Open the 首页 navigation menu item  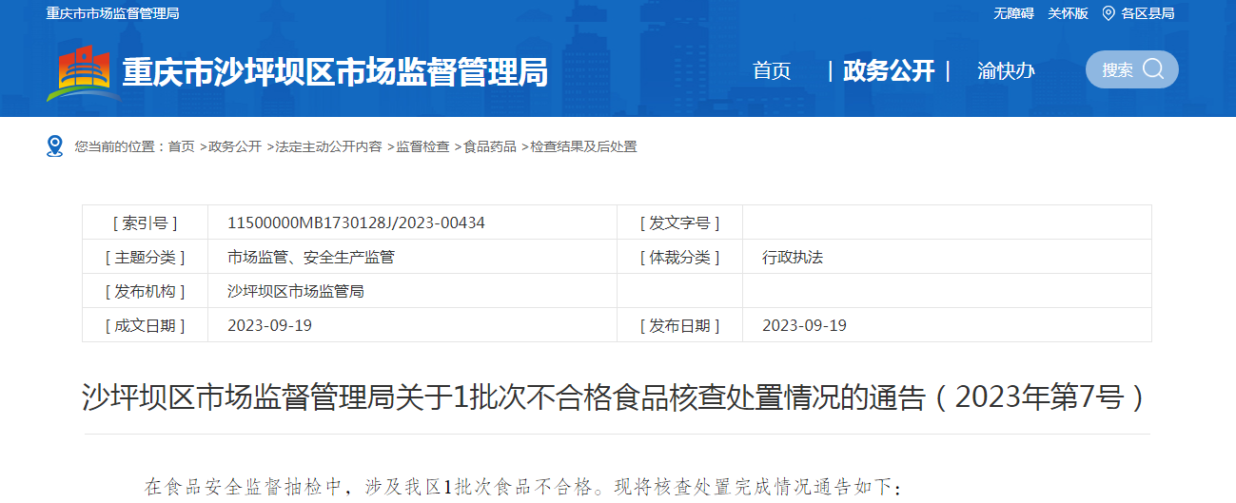pyautogui.click(x=772, y=70)
